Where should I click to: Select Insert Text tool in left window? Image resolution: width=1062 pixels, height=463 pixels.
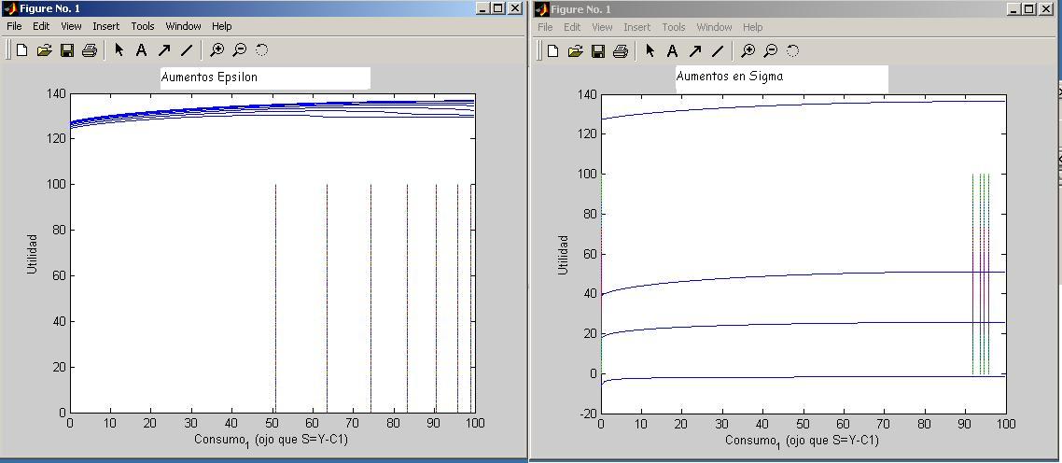click(141, 50)
